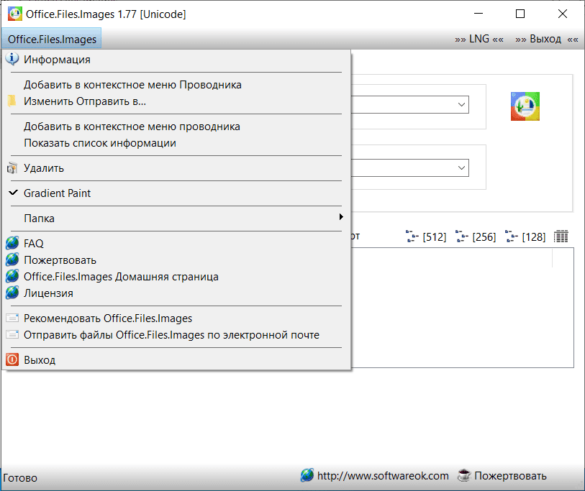Maximize the Office.Files.Images window
Viewport: 585px width, 491px height.
pyautogui.click(x=520, y=14)
